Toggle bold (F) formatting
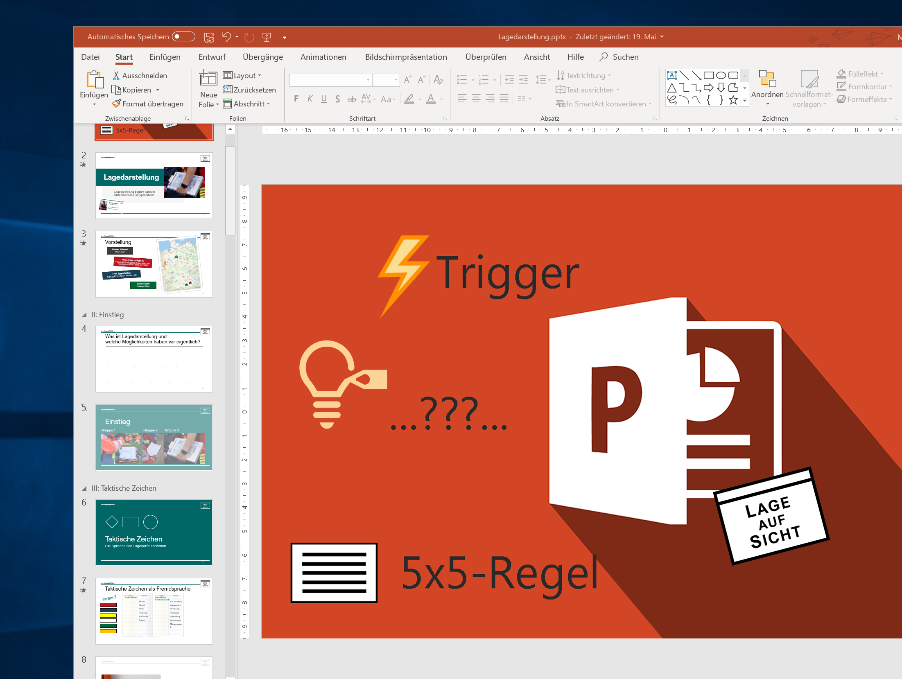902x679 pixels. (x=296, y=99)
